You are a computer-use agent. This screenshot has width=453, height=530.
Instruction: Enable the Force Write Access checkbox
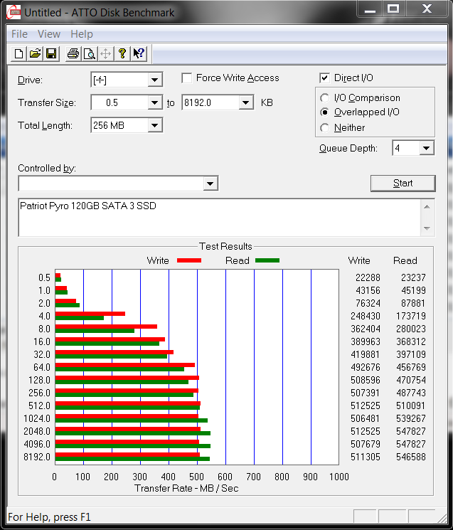pos(187,78)
